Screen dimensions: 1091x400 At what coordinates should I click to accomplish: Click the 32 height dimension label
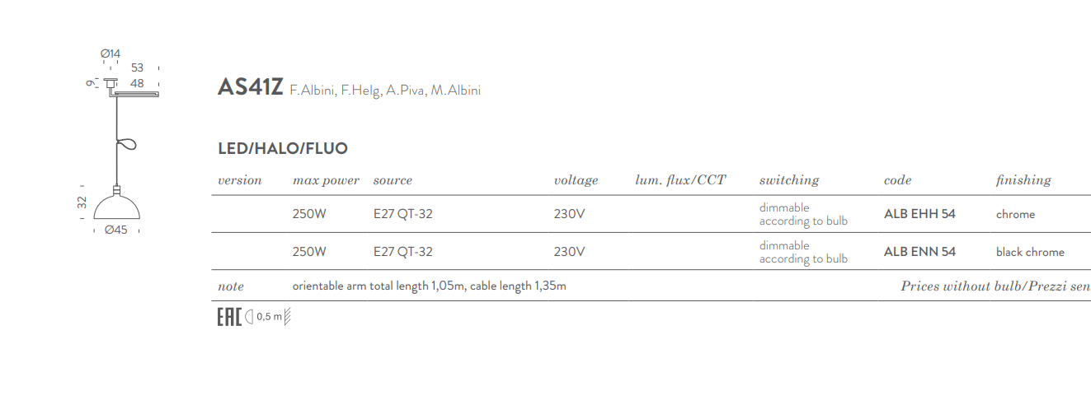pos(82,202)
